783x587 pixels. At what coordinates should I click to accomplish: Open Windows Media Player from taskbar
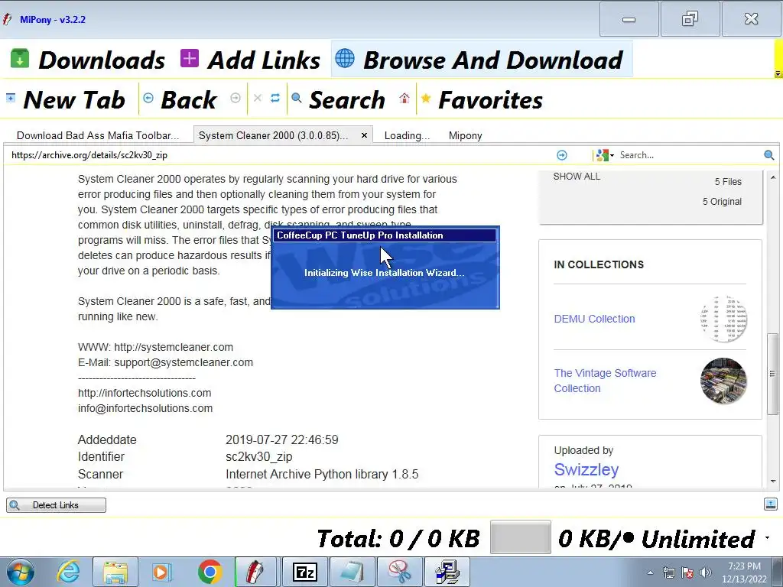(161, 572)
